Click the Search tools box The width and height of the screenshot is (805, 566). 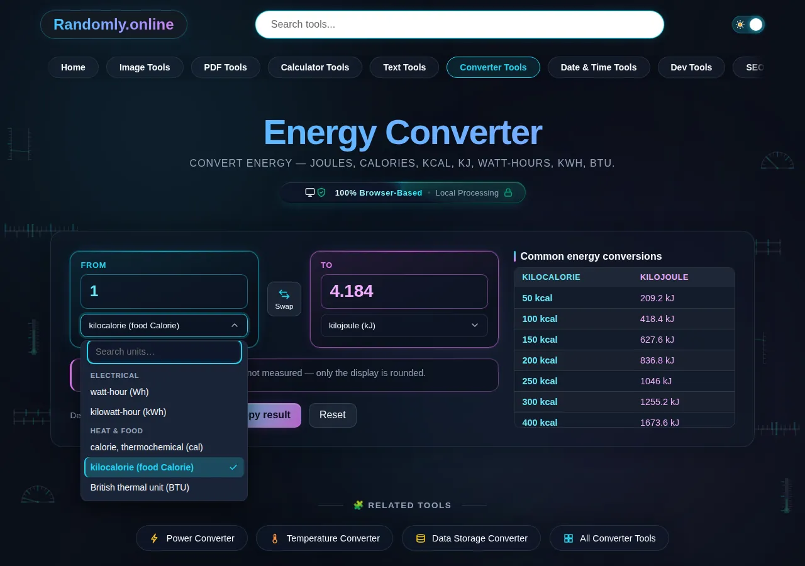pyautogui.click(x=460, y=25)
